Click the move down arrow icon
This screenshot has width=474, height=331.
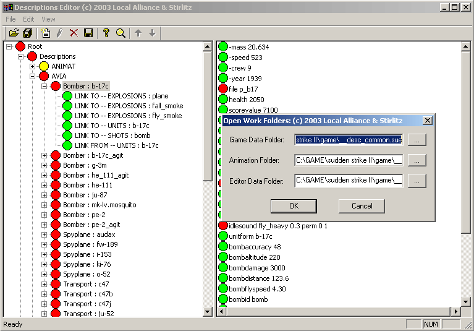click(x=153, y=33)
